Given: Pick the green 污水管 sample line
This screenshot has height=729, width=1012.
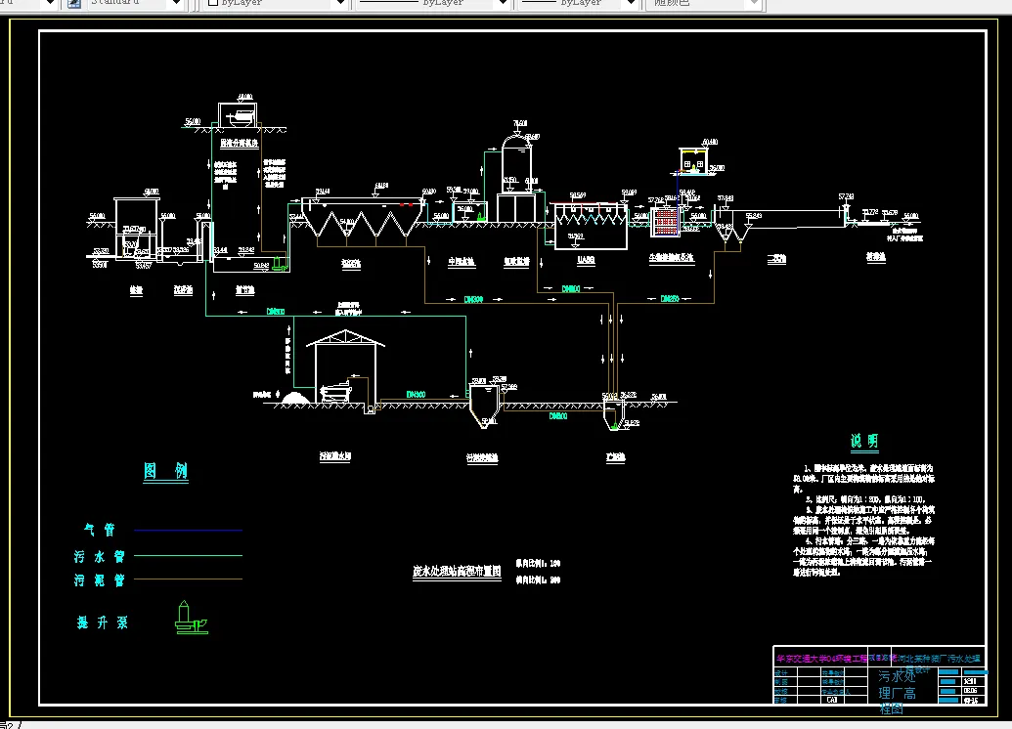Looking at the screenshot, I should pyautogui.click(x=188, y=555).
